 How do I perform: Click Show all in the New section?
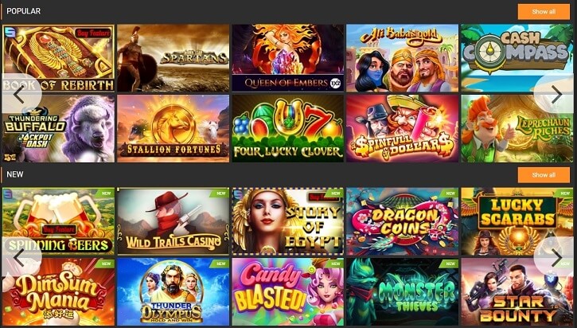click(544, 175)
